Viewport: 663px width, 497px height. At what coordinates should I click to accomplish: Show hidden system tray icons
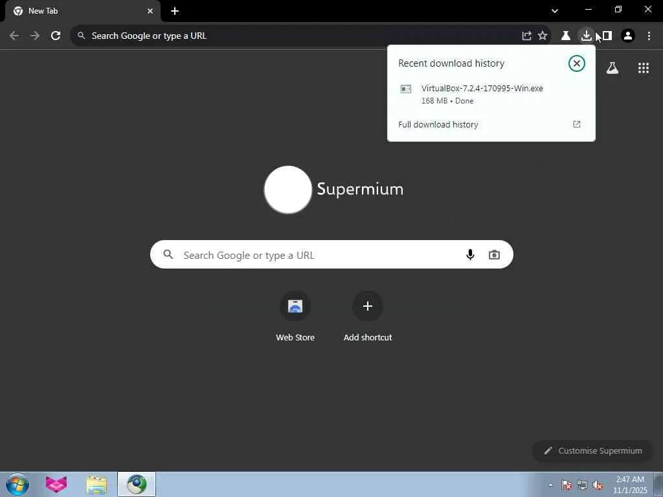coord(550,485)
